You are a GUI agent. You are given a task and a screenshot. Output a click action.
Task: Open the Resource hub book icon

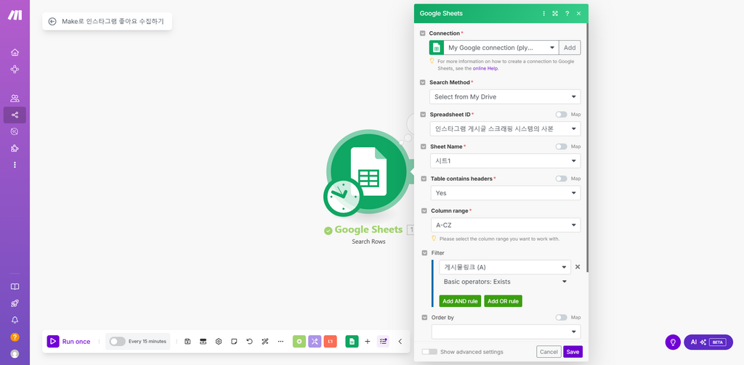(15, 287)
